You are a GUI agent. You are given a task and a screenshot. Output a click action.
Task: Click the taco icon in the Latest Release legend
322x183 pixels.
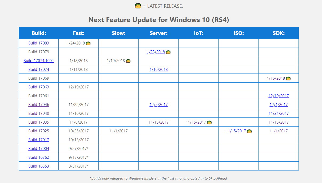pos(138,6)
